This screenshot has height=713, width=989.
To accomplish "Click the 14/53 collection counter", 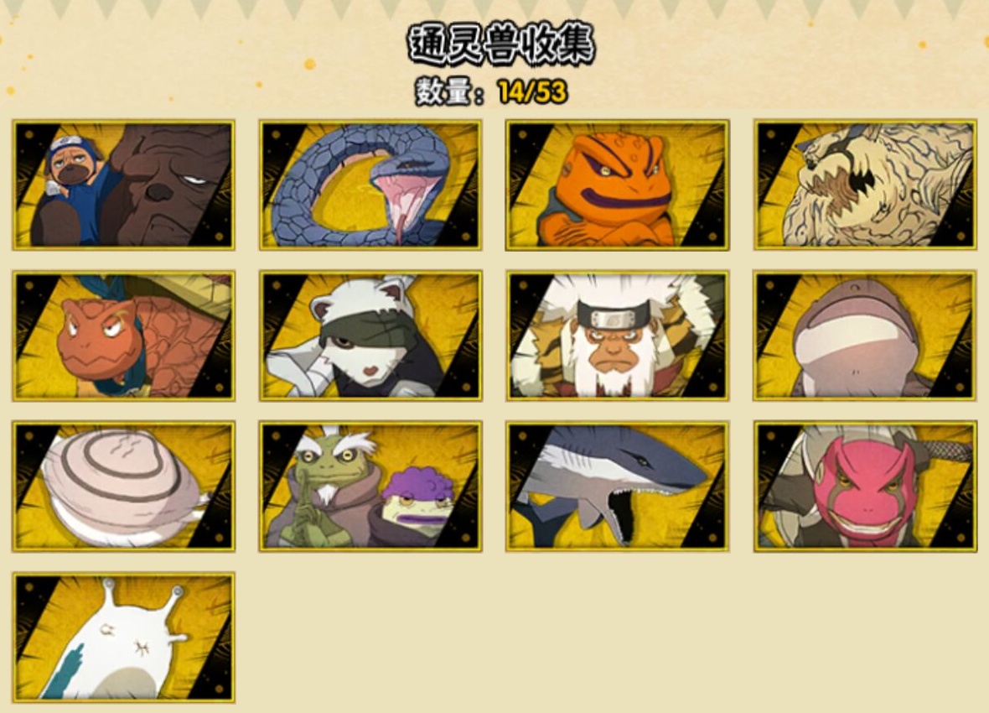I will click(532, 92).
